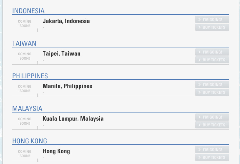Viewport: 240px width, 164px height.
Task: Click I'm Going for Kuala Lumpur
Action: pyautogui.click(x=212, y=117)
